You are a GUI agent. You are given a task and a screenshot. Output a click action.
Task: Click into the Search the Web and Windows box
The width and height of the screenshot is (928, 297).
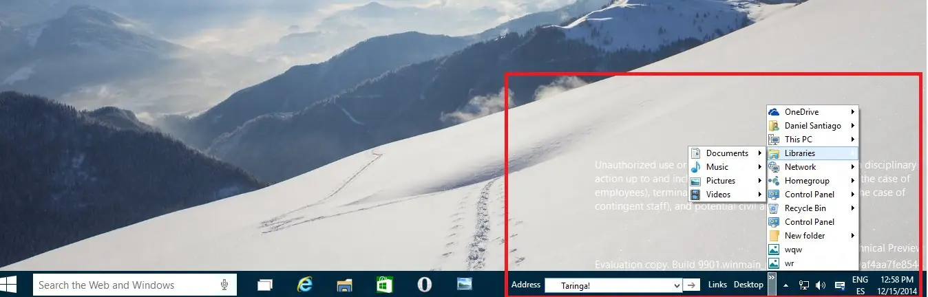tap(134, 285)
